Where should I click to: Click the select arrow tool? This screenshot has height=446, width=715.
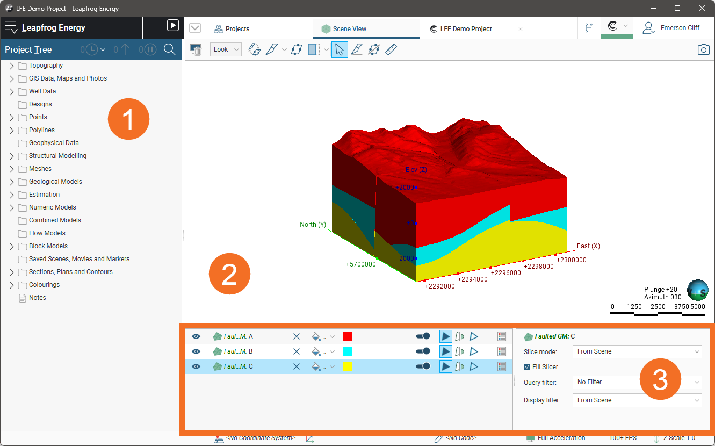click(x=339, y=49)
